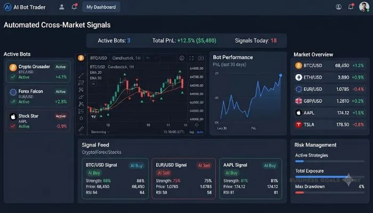Undo the last chart action

click(148, 58)
